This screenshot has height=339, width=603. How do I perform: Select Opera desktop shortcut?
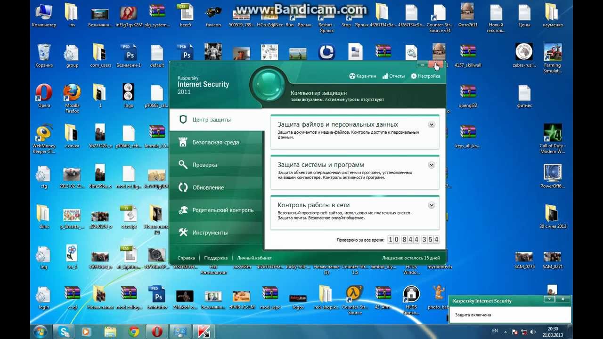(x=44, y=96)
